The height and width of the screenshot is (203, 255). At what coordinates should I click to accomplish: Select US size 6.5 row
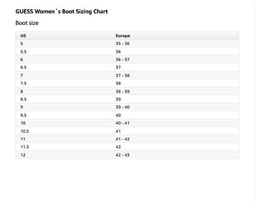click(127, 67)
